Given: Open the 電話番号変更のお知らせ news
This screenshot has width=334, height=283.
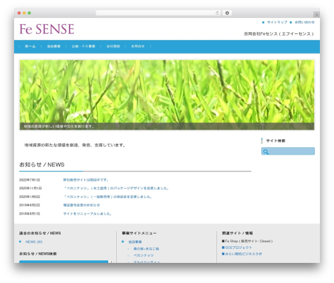Looking at the screenshot, I should pos(81,205).
